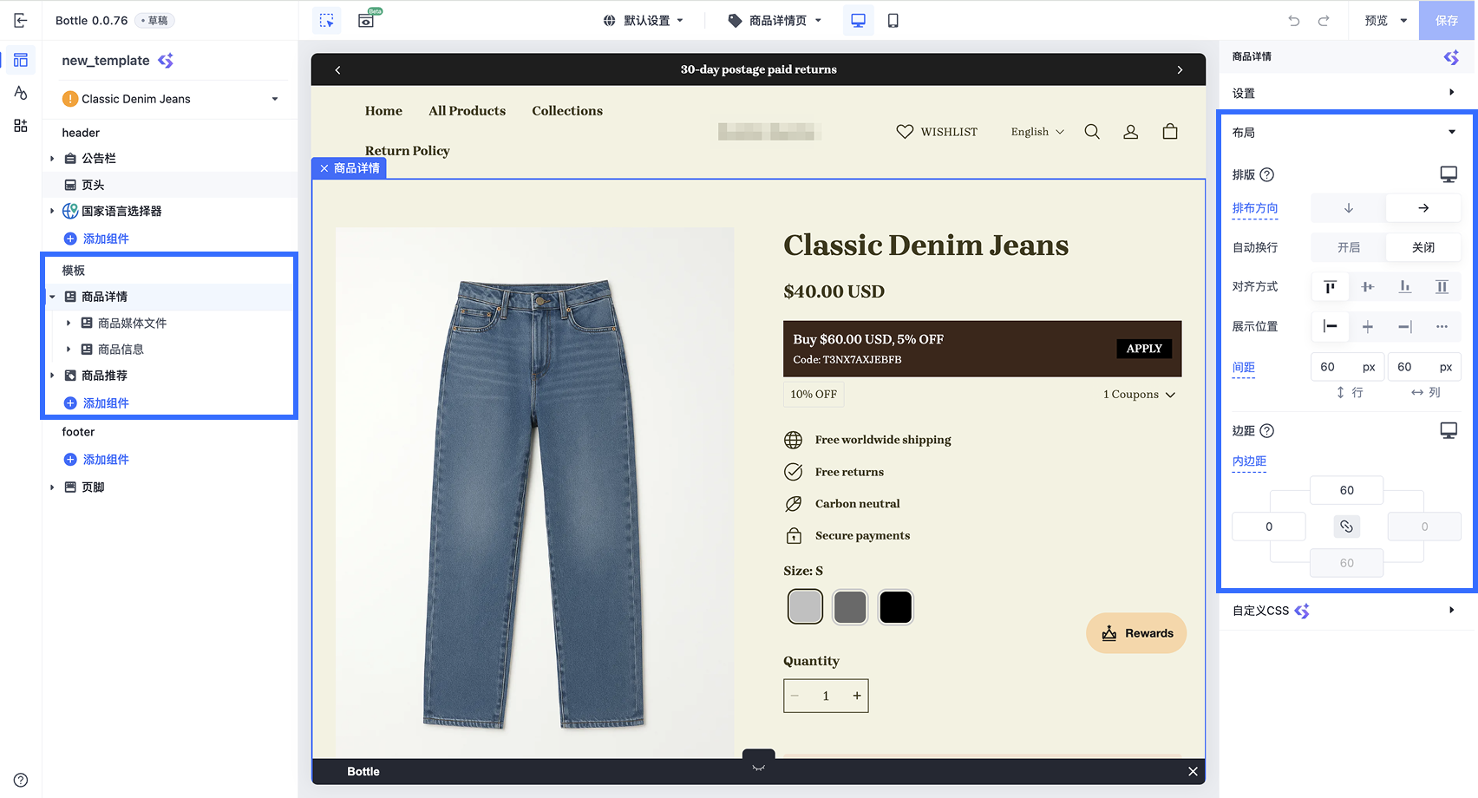The image size is (1478, 798).
Task: Open the 商品详情页 page selector menu
Action: (x=775, y=20)
